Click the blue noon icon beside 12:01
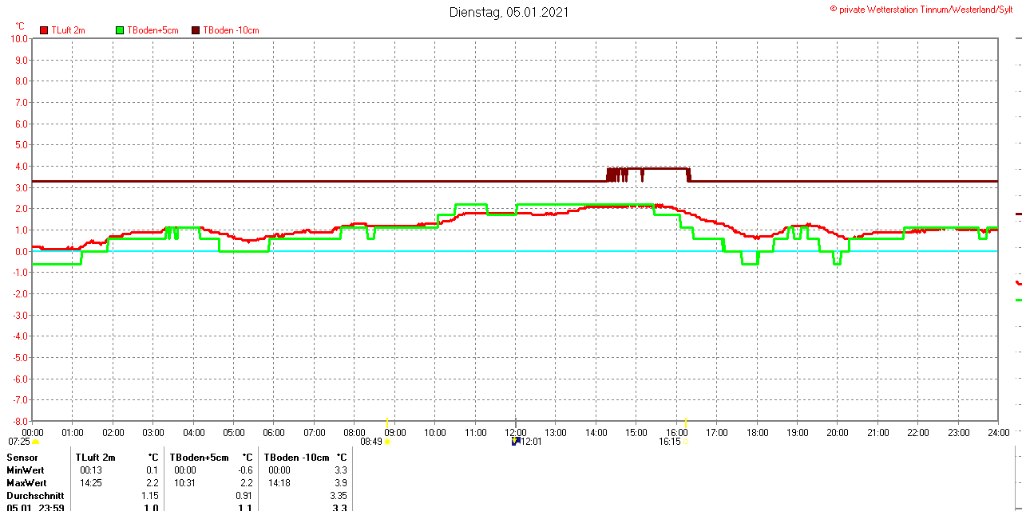The width and height of the screenshot is (1022, 511). 515,440
